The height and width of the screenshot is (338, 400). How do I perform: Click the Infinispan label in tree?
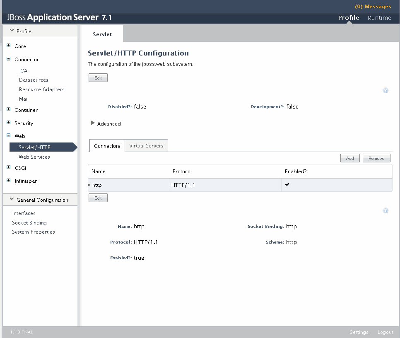[26, 181]
